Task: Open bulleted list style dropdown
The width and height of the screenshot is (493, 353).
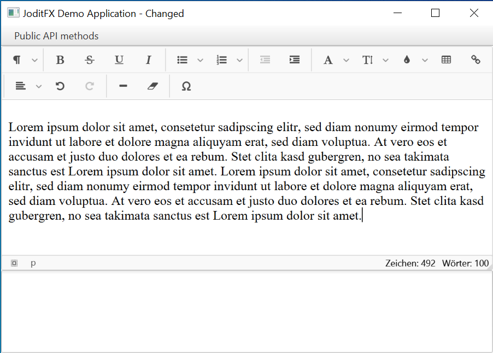Action: coord(200,60)
